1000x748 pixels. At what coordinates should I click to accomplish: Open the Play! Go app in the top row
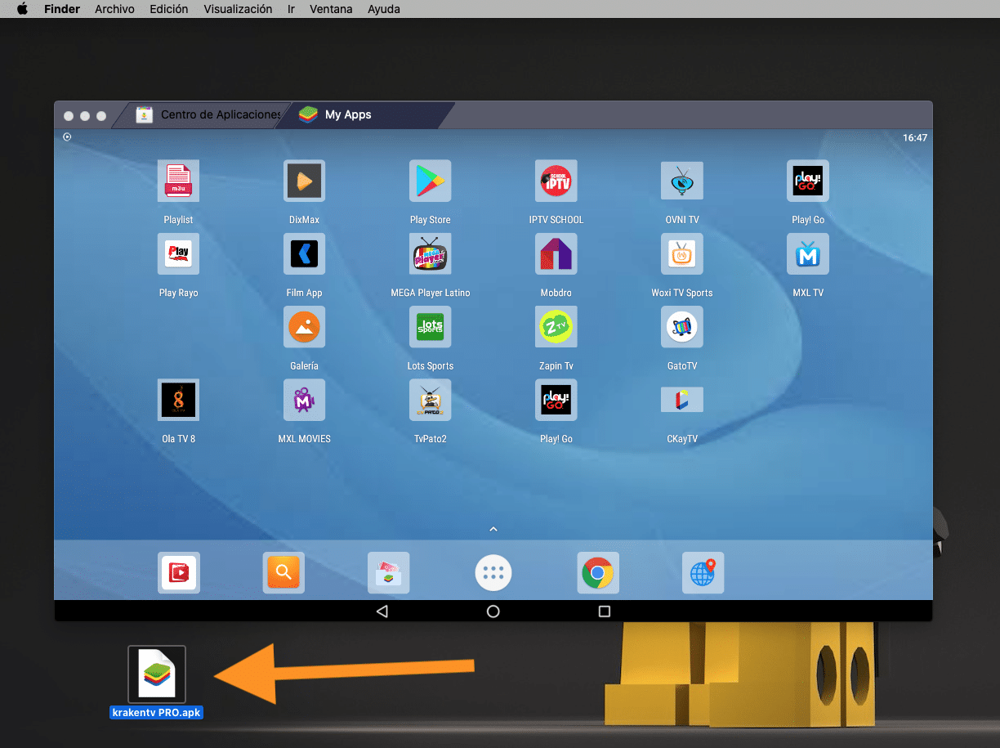click(x=808, y=181)
